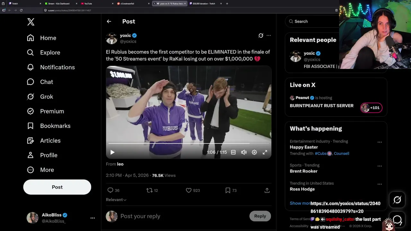Mute the video with speaker icon

pos(244,152)
